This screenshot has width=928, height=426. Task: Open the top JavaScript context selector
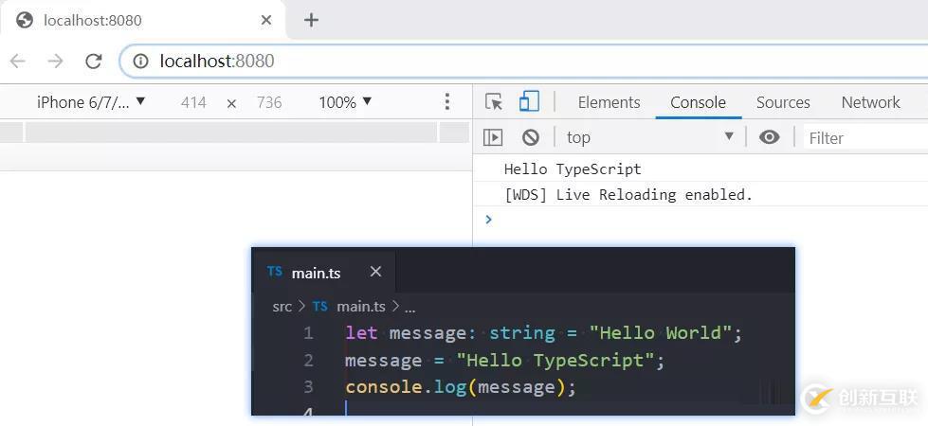pos(649,137)
